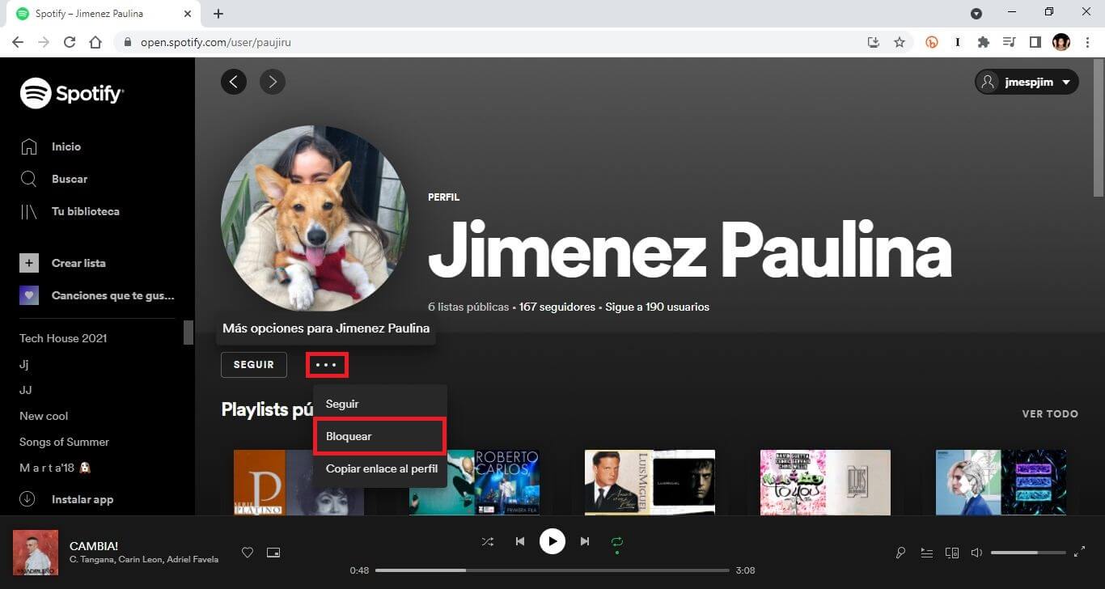The image size is (1105, 589).
Task: Click the address bar URL
Action: 215,42
